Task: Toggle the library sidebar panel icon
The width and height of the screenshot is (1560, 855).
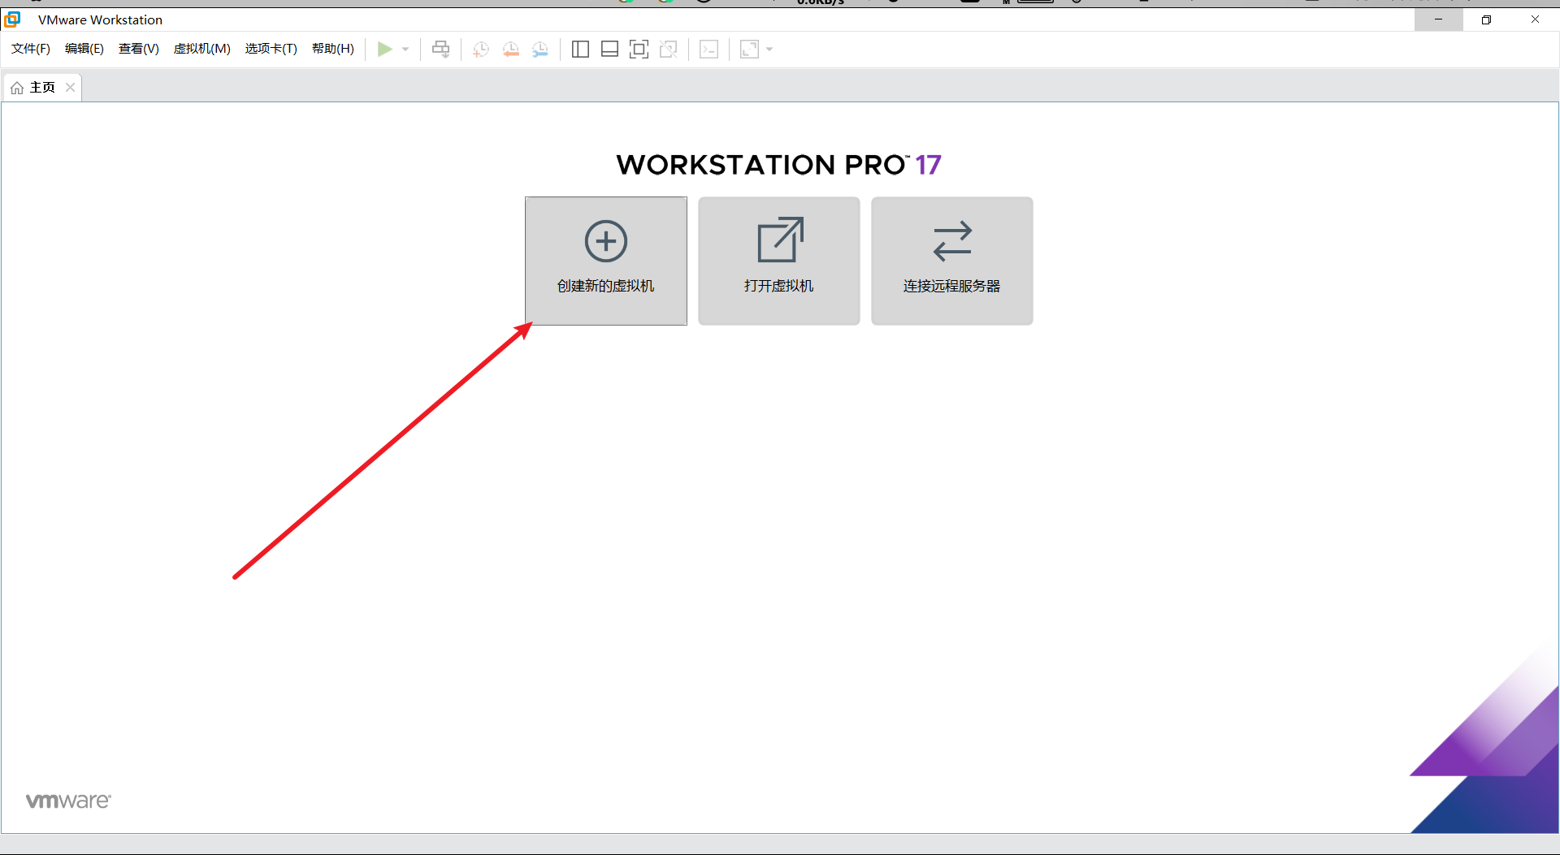Action: pos(580,50)
